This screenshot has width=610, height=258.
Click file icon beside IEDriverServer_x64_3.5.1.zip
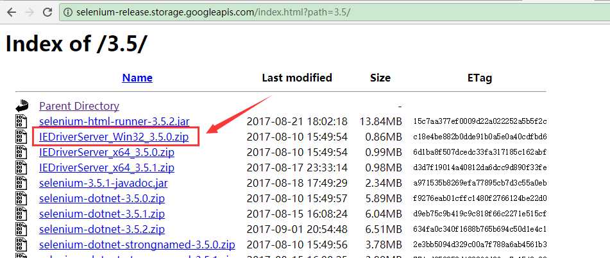tap(21, 168)
